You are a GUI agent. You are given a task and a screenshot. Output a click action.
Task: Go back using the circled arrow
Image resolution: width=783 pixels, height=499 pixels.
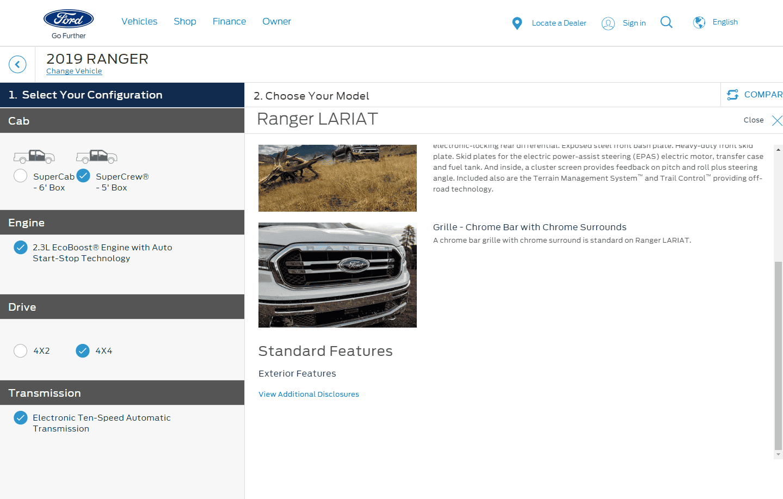17,64
